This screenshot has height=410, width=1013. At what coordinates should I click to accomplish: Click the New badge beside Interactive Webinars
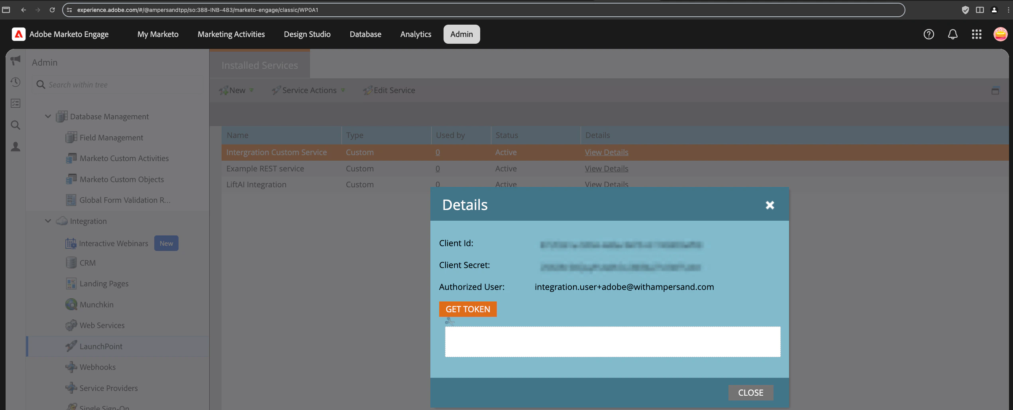pyautogui.click(x=166, y=243)
